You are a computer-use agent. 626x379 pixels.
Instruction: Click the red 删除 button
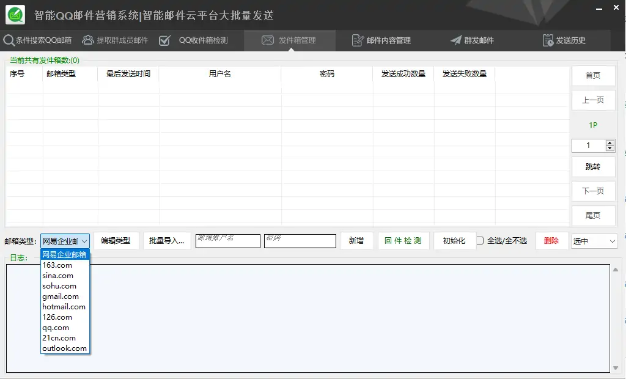pyautogui.click(x=551, y=240)
